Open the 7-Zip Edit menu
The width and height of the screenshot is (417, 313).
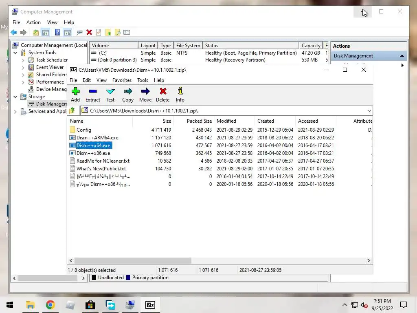(x=87, y=80)
